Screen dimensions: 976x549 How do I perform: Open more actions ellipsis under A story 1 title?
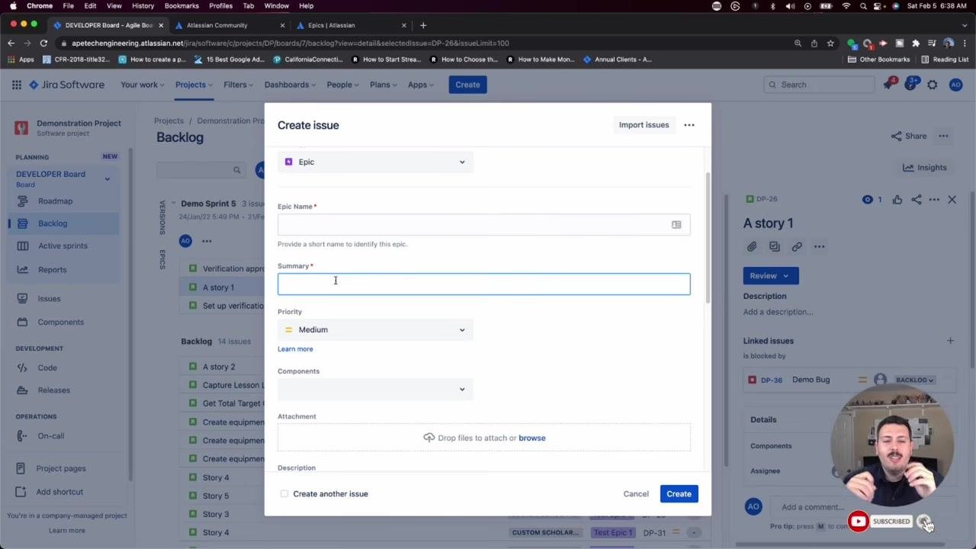(819, 246)
